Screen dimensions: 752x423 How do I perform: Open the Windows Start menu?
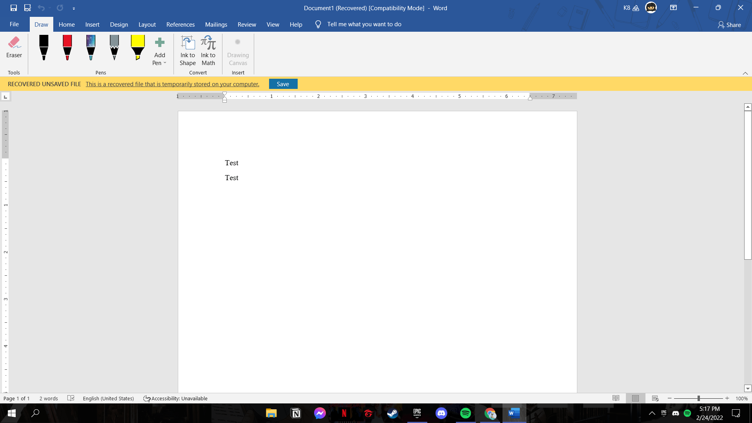click(x=12, y=413)
